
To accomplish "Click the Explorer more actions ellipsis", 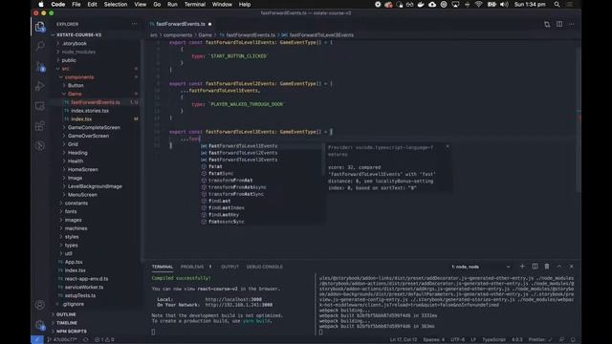I will pos(134,24).
